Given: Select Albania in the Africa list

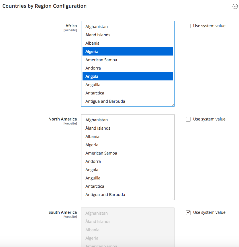Looking at the screenshot, I should click(x=128, y=43).
